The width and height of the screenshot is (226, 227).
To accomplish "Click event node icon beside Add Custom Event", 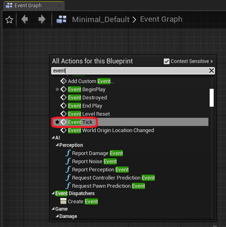I will click(x=63, y=81).
